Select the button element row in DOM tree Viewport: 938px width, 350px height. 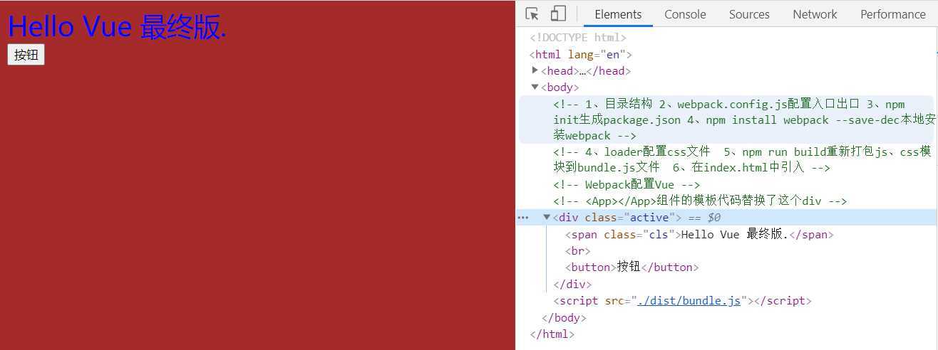(x=632, y=267)
